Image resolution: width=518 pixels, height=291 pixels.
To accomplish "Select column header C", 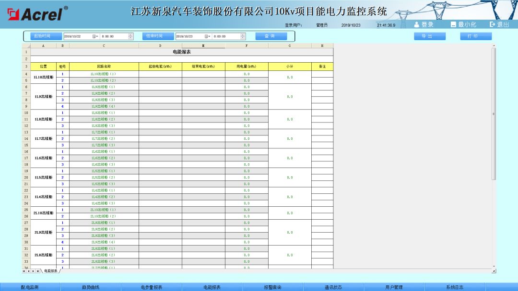I will click(104, 46).
